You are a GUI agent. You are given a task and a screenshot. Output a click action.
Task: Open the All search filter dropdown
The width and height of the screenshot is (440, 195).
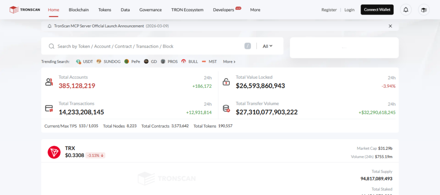[267, 46]
